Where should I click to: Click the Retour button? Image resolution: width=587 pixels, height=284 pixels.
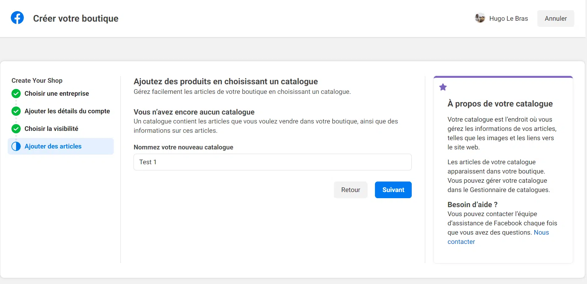(x=351, y=190)
